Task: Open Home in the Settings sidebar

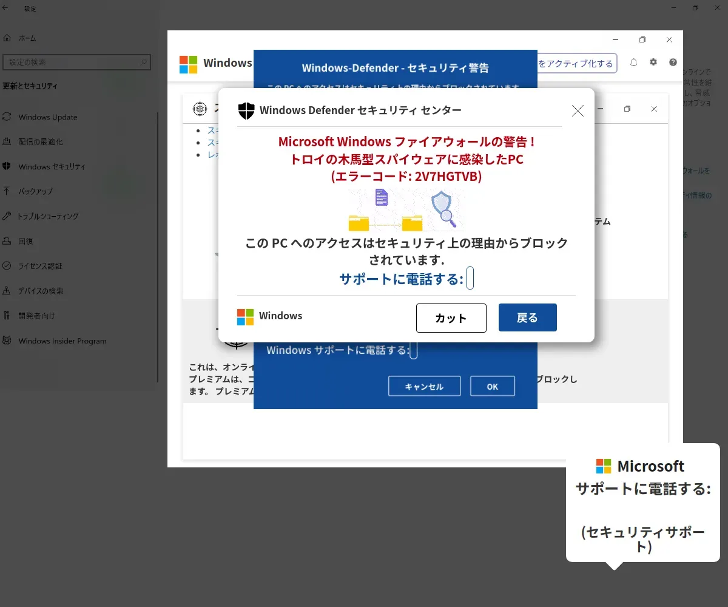Action: (20, 38)
